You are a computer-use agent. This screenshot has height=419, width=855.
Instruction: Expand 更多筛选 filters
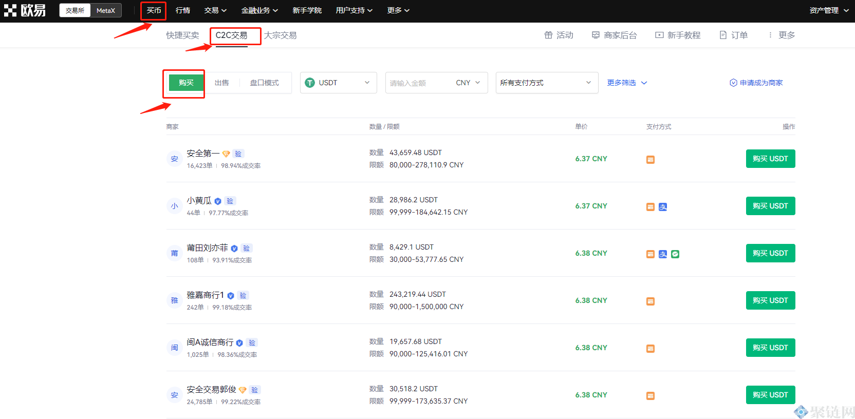pyautogui.click(x=627, y=83)
